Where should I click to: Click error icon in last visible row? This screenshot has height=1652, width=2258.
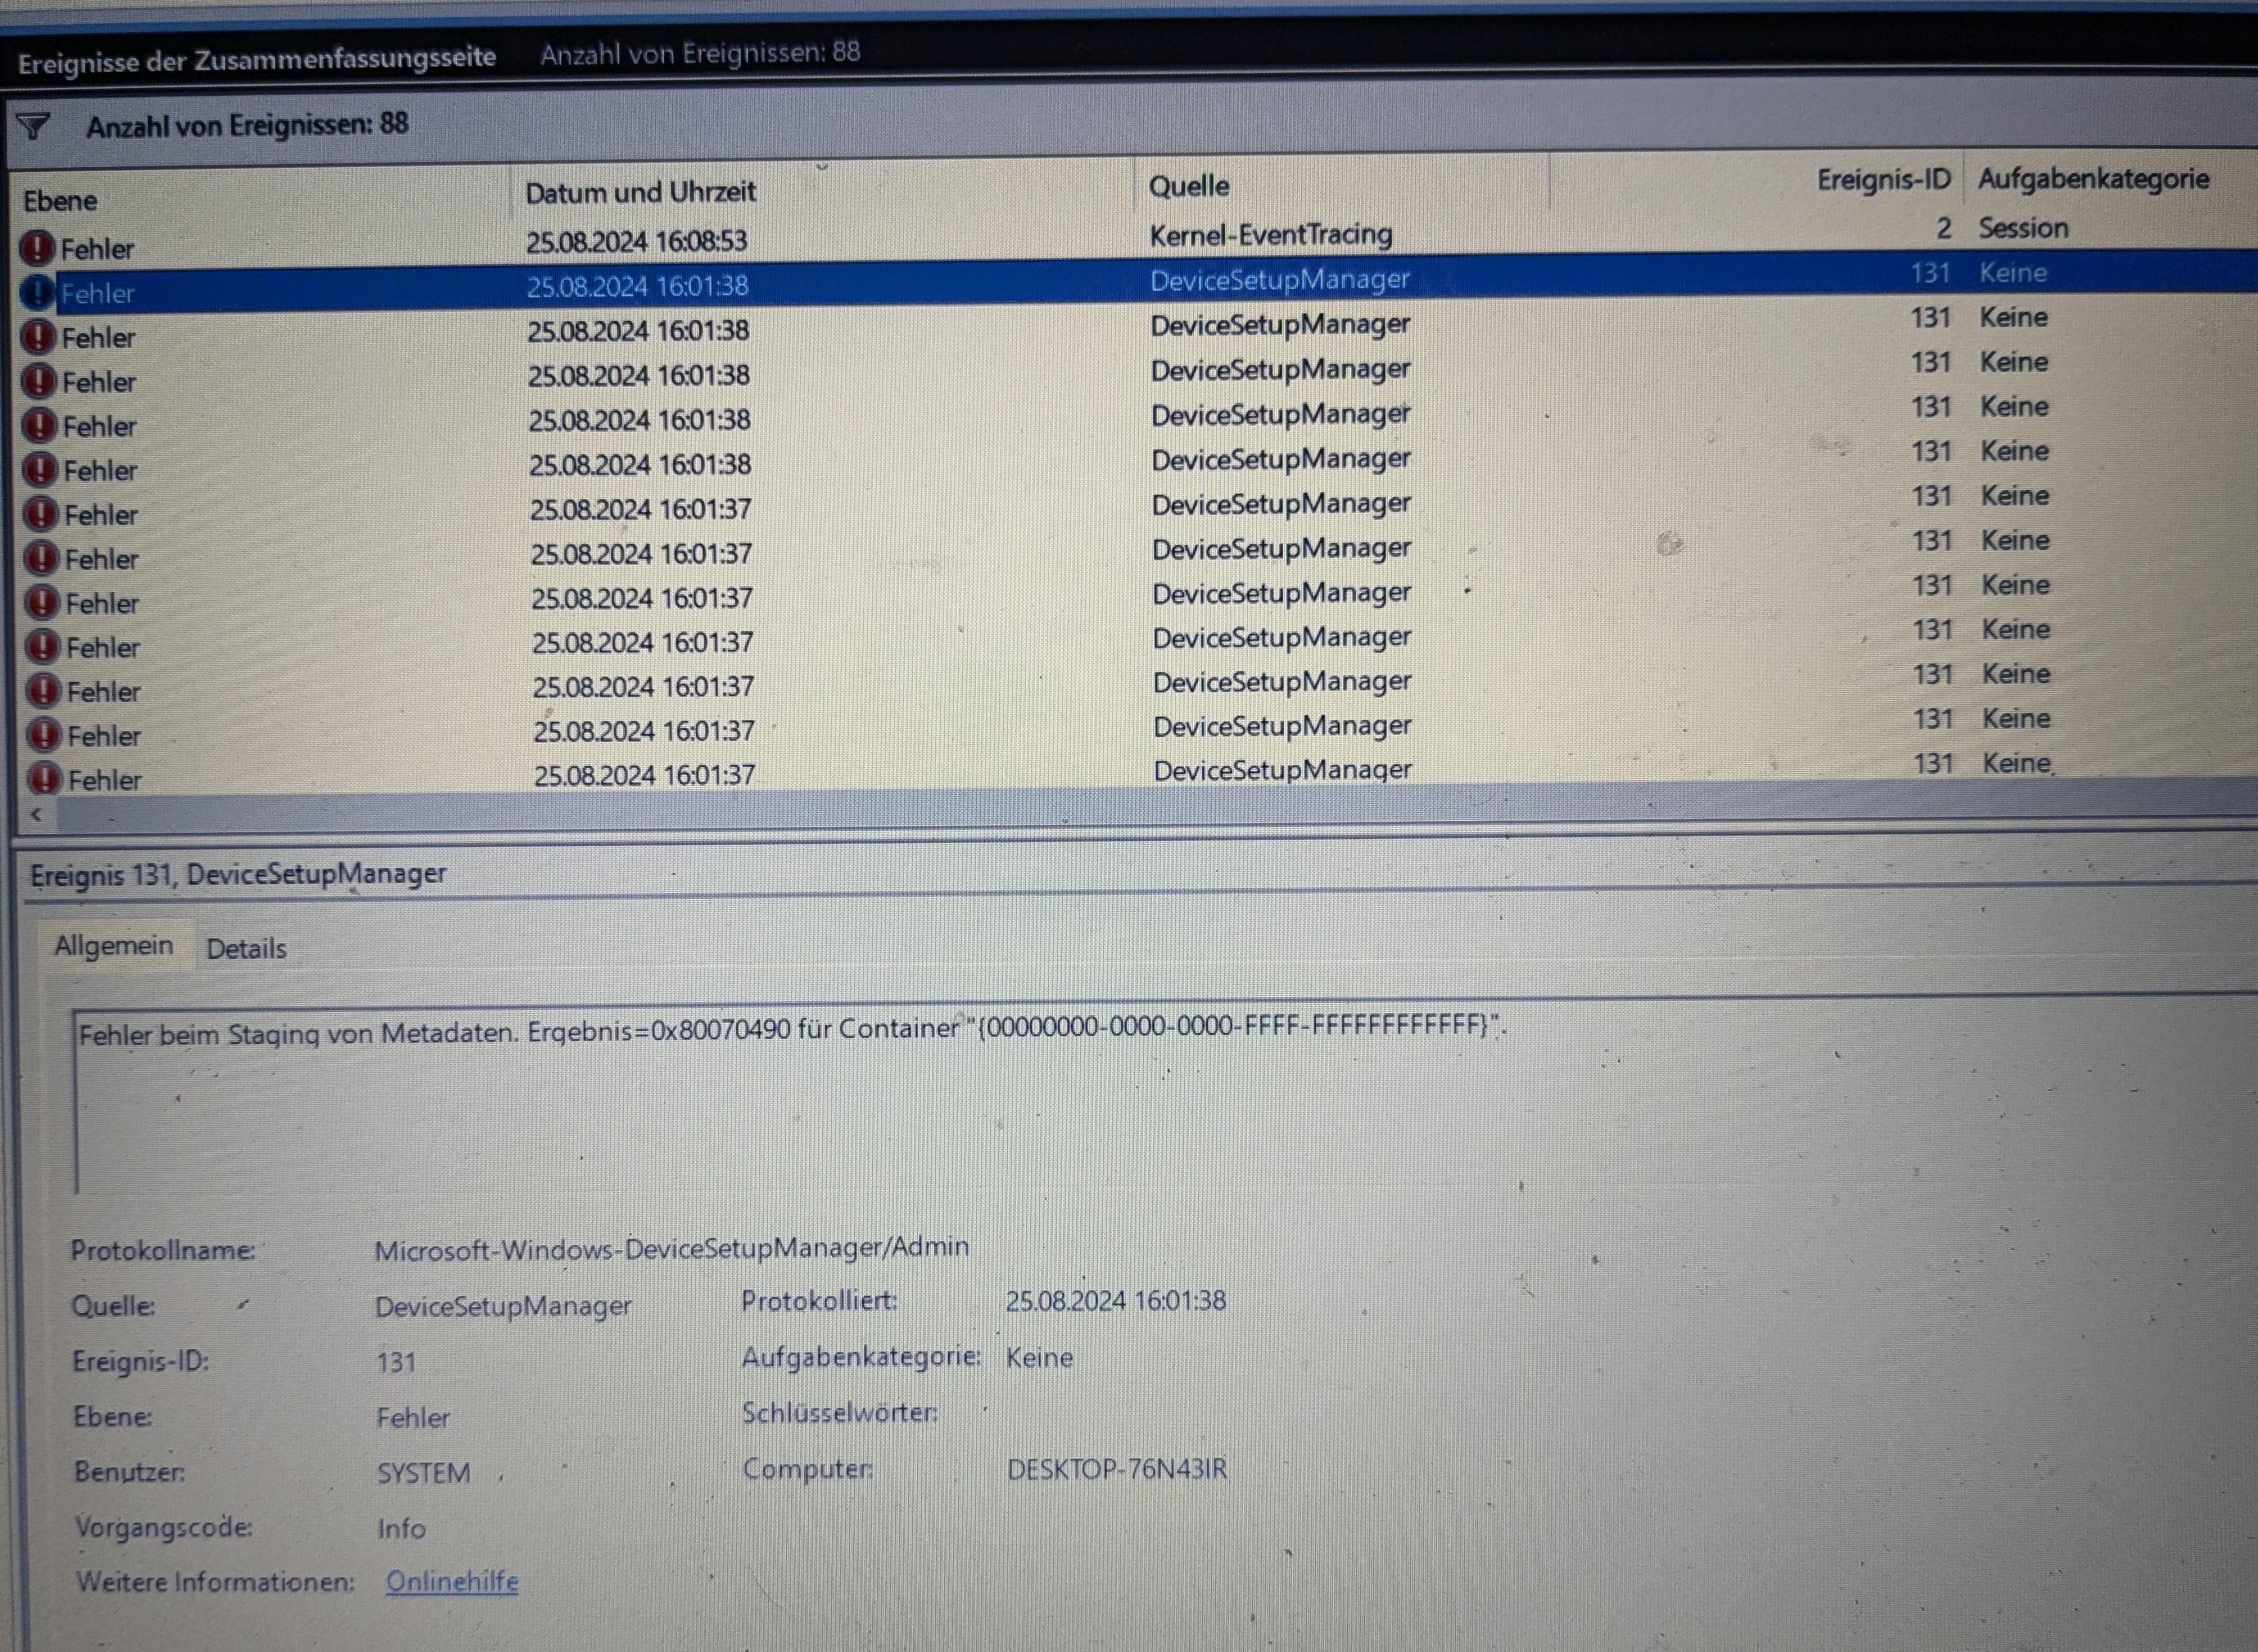pyautogui.click(x=44, y=779)
